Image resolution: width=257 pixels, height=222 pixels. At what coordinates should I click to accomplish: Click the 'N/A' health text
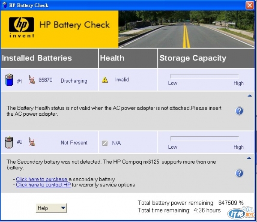[117, 143]
